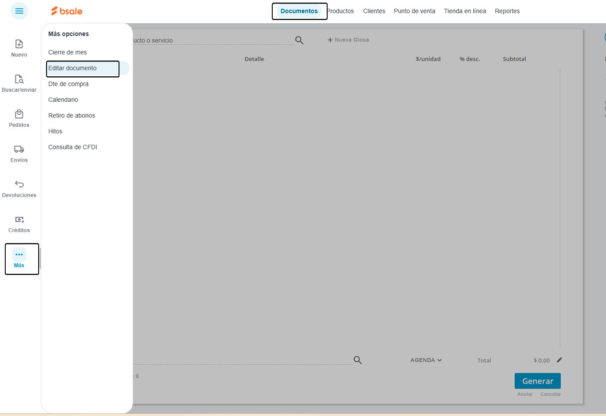
Task: Click the Cancelar link
Action: pyautogui.click(x=551, y=394)
